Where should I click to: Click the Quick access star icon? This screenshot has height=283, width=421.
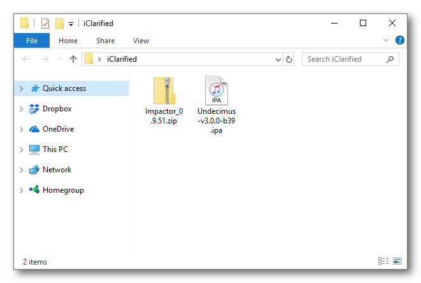34,88
